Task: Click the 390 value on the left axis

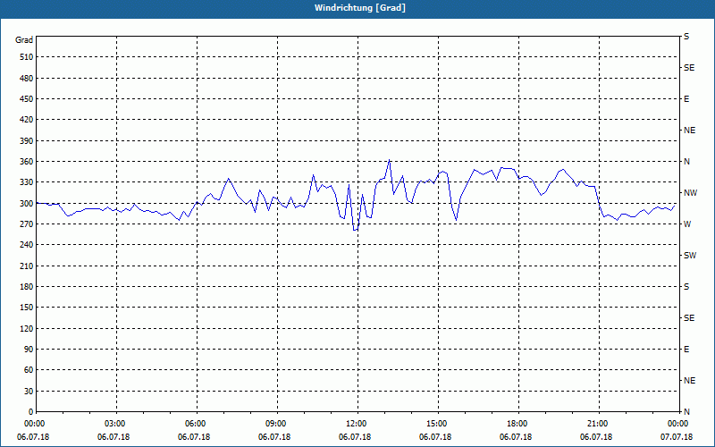Action: (x=27, y=140)
